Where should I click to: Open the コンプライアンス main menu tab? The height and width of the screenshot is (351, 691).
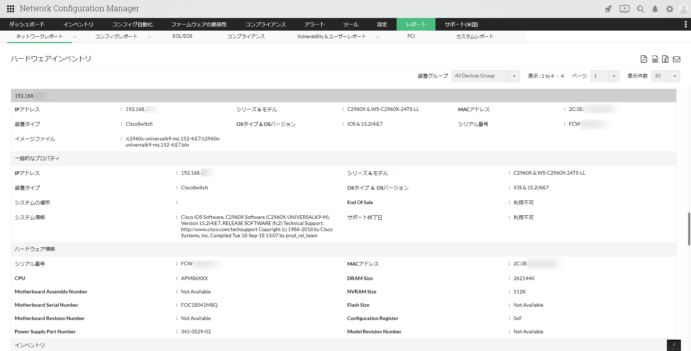(266, 24)
